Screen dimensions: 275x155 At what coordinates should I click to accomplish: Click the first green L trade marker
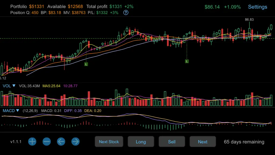[x=86, y=64]
